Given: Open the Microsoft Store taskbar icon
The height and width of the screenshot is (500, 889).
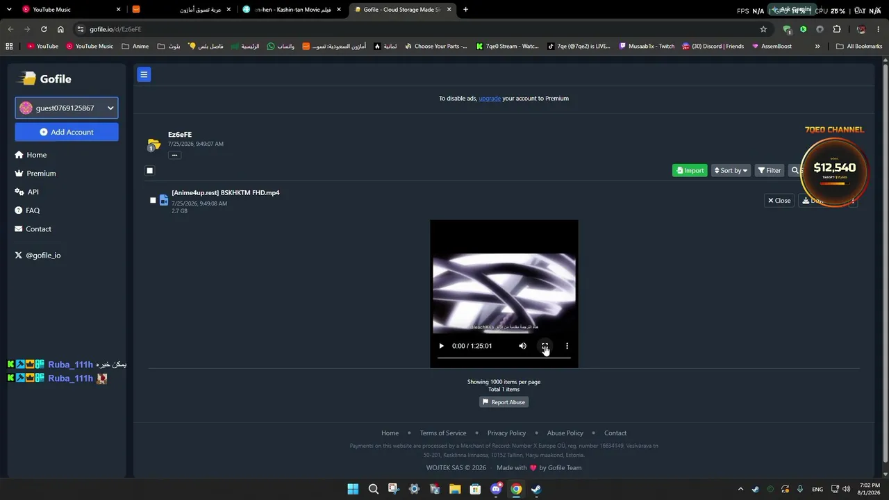Looking at the screenshot, I should point(475,489).
